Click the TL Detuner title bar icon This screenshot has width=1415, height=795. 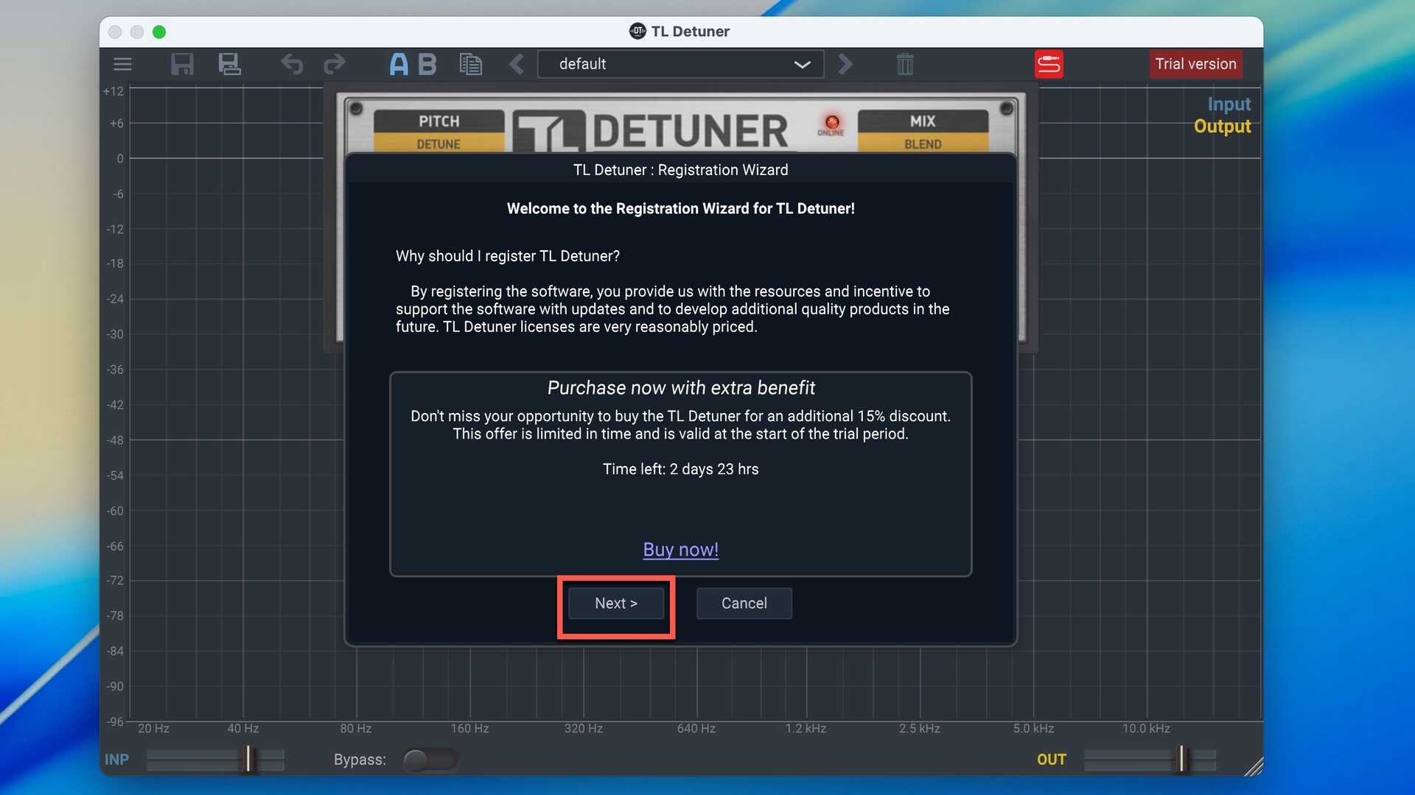(x=637, y=31)
